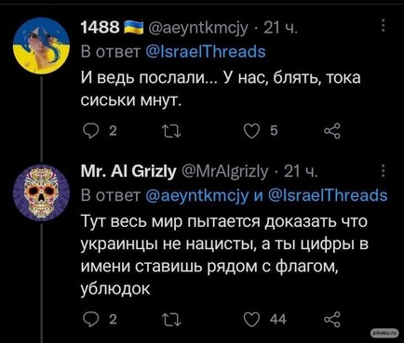Open more options for the first tweet

point(384,26)
